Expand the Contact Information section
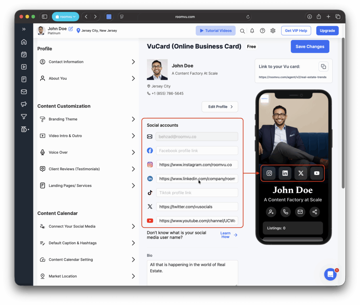 86,62
